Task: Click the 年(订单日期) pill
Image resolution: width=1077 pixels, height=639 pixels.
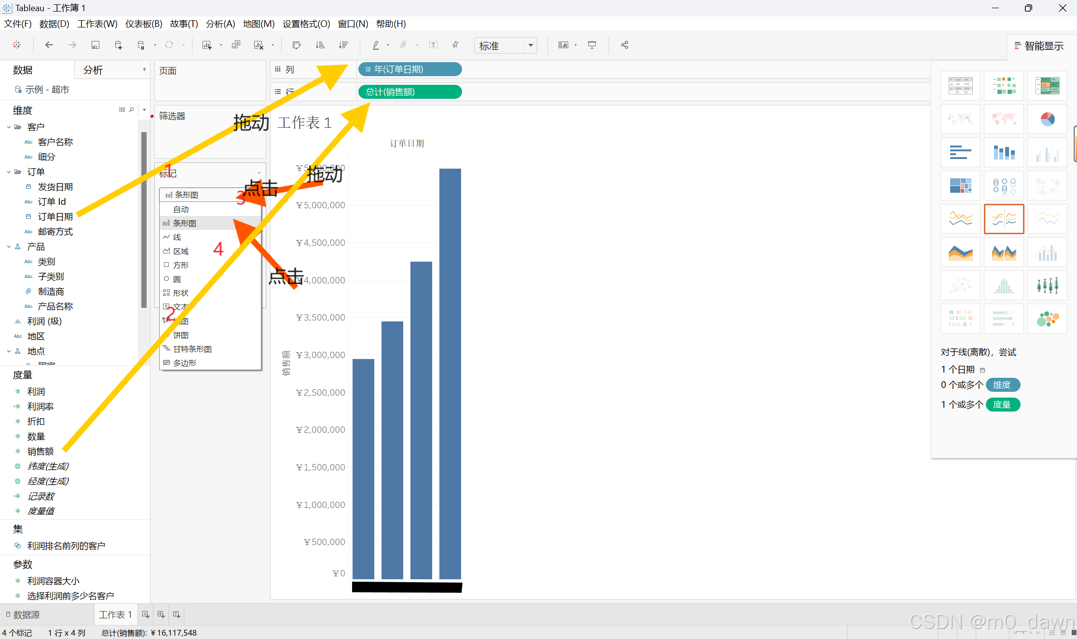Action: click(x=409, y=69)
